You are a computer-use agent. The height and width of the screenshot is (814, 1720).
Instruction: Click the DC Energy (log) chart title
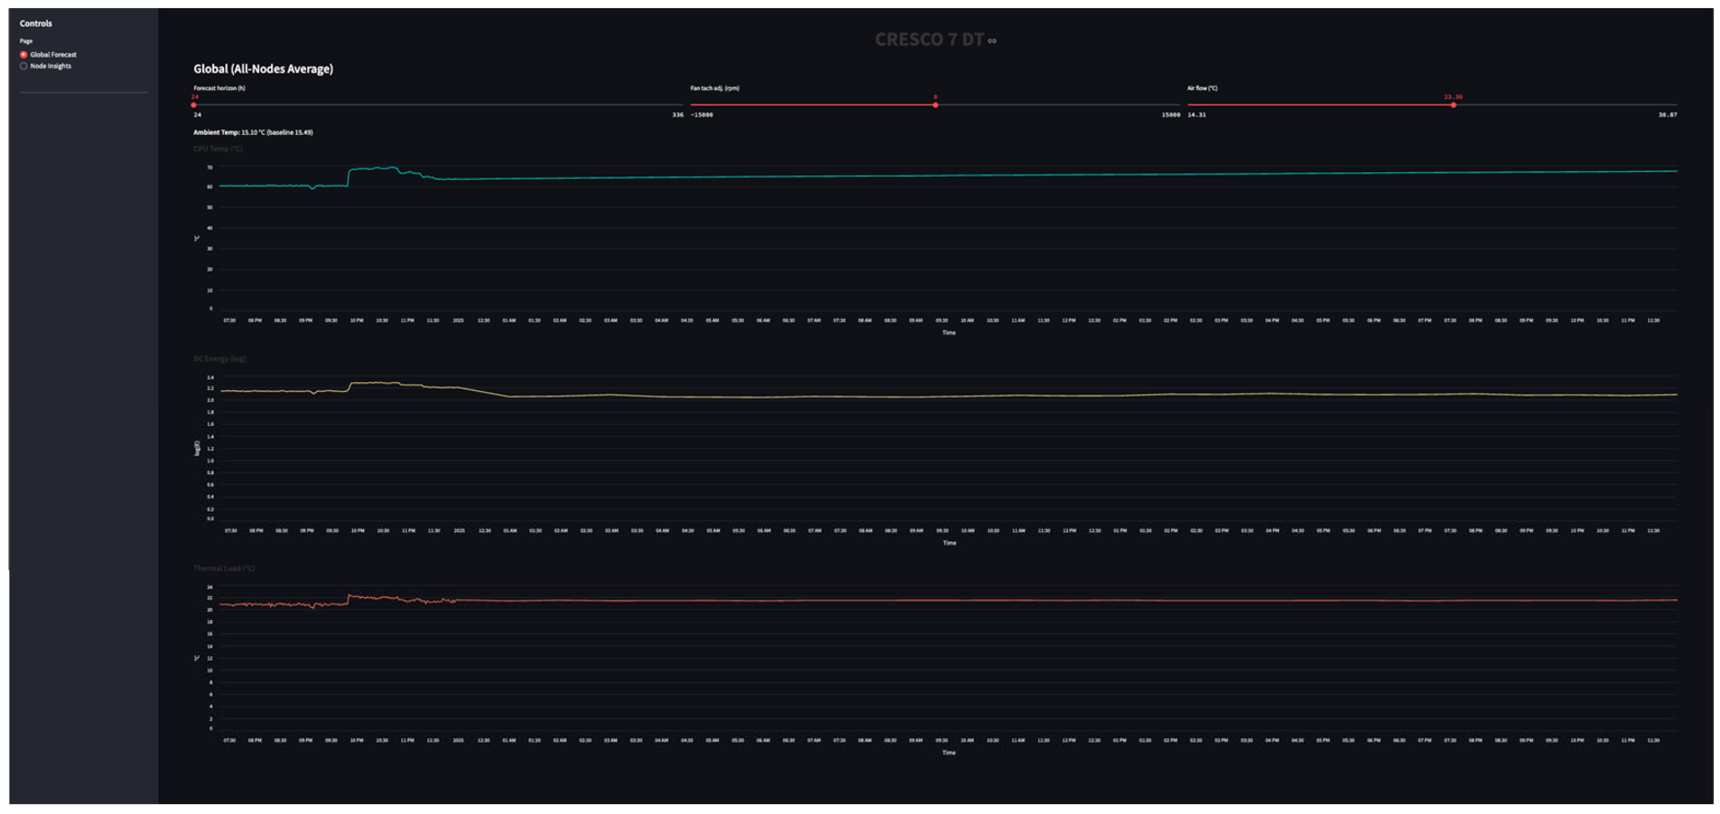click(x=220, y=358)
